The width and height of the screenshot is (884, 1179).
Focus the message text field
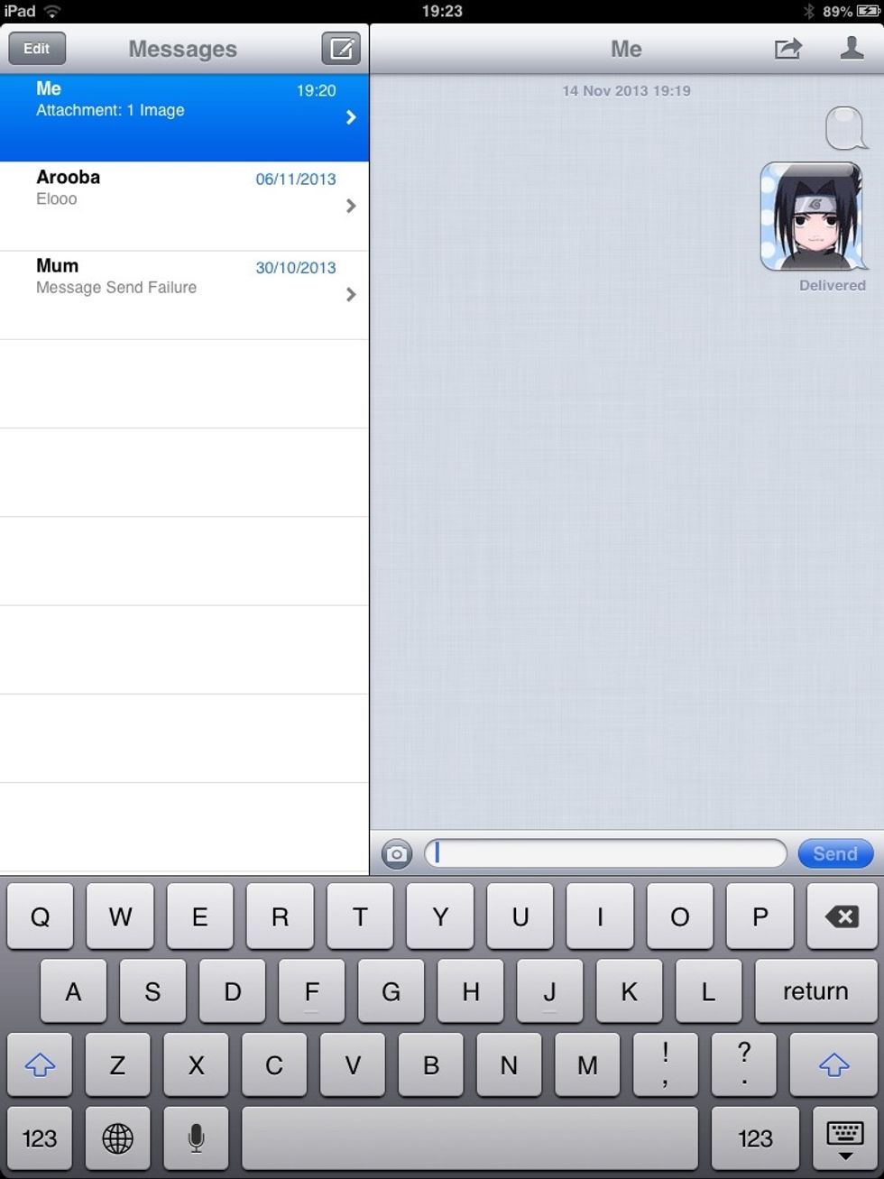605,853
